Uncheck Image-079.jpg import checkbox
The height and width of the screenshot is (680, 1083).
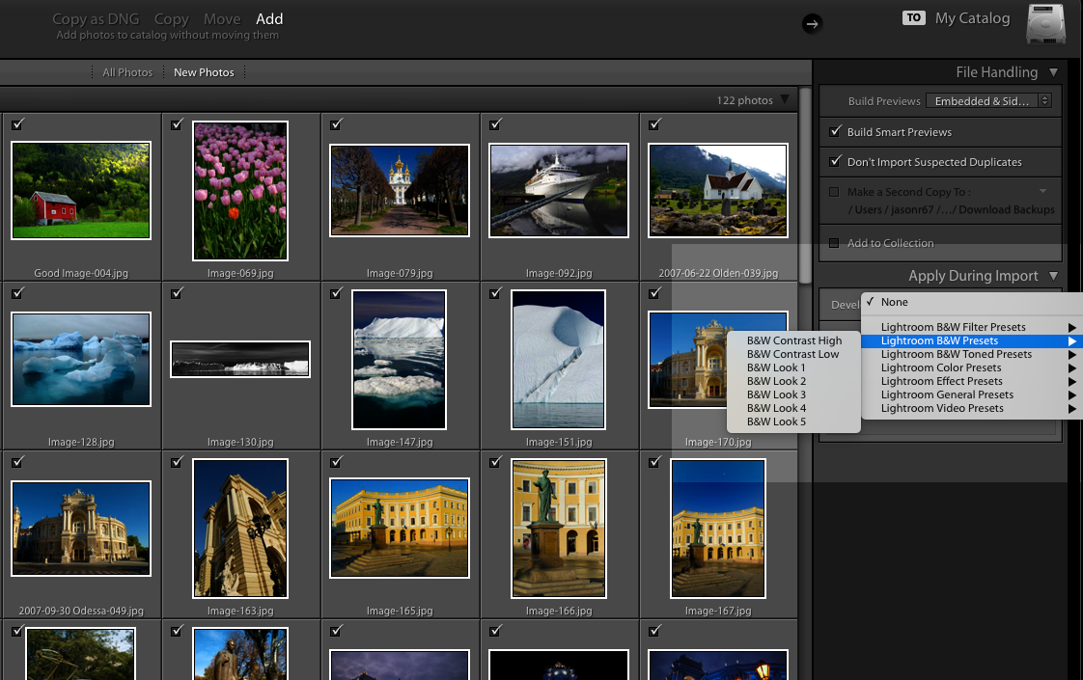point(336,124)
